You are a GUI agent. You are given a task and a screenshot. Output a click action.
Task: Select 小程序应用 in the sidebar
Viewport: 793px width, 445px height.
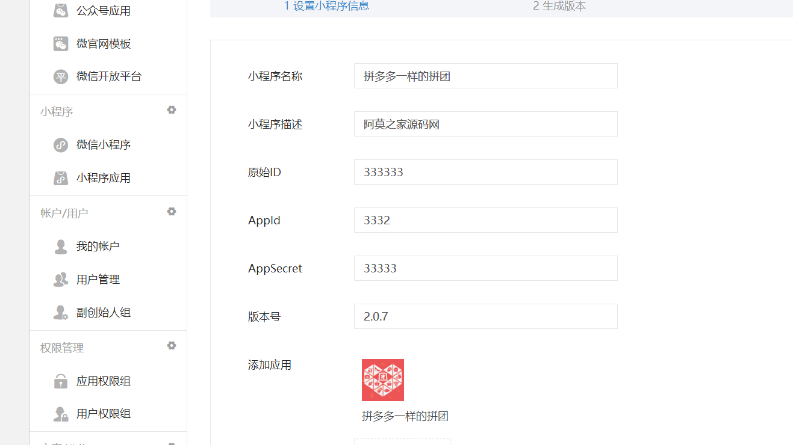104,178
